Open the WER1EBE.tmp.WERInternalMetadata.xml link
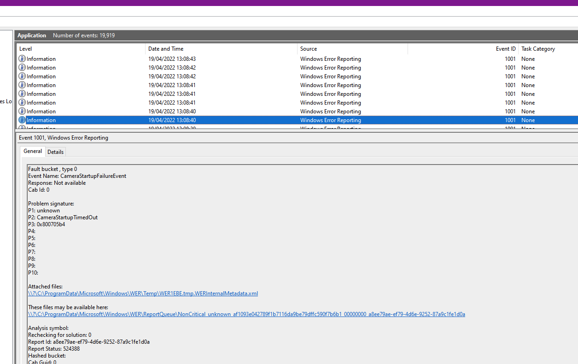Viewport: 578px width, 364px height. (x=143, y=293)
